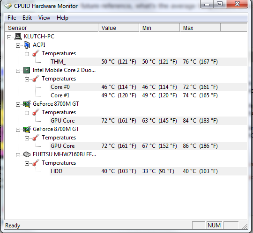Click the Sensor column header

pos(52,28)
